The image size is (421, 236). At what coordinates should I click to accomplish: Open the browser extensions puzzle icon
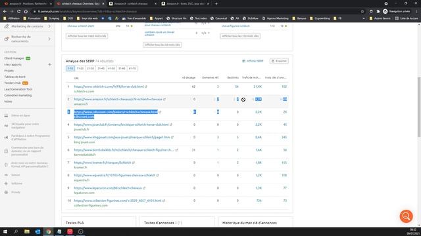pyautogui.click(x=378, y=12)
